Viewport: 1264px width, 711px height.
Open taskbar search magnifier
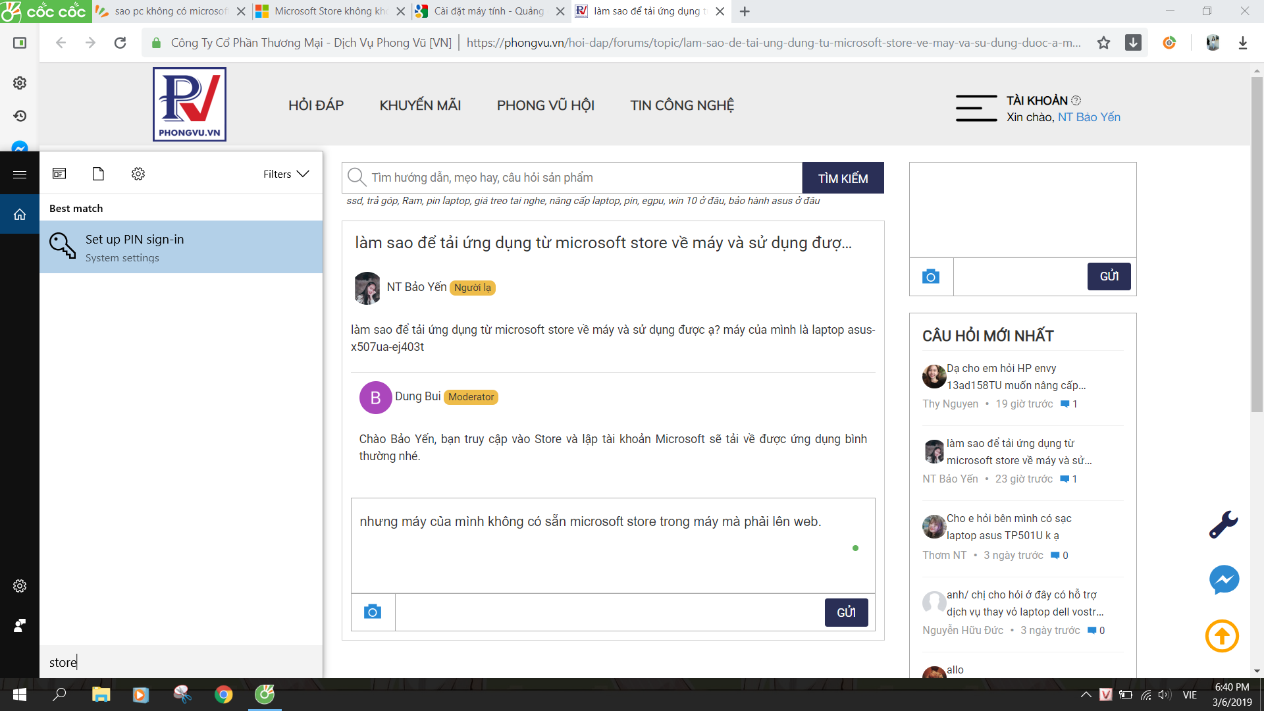[x=59, y=695]
